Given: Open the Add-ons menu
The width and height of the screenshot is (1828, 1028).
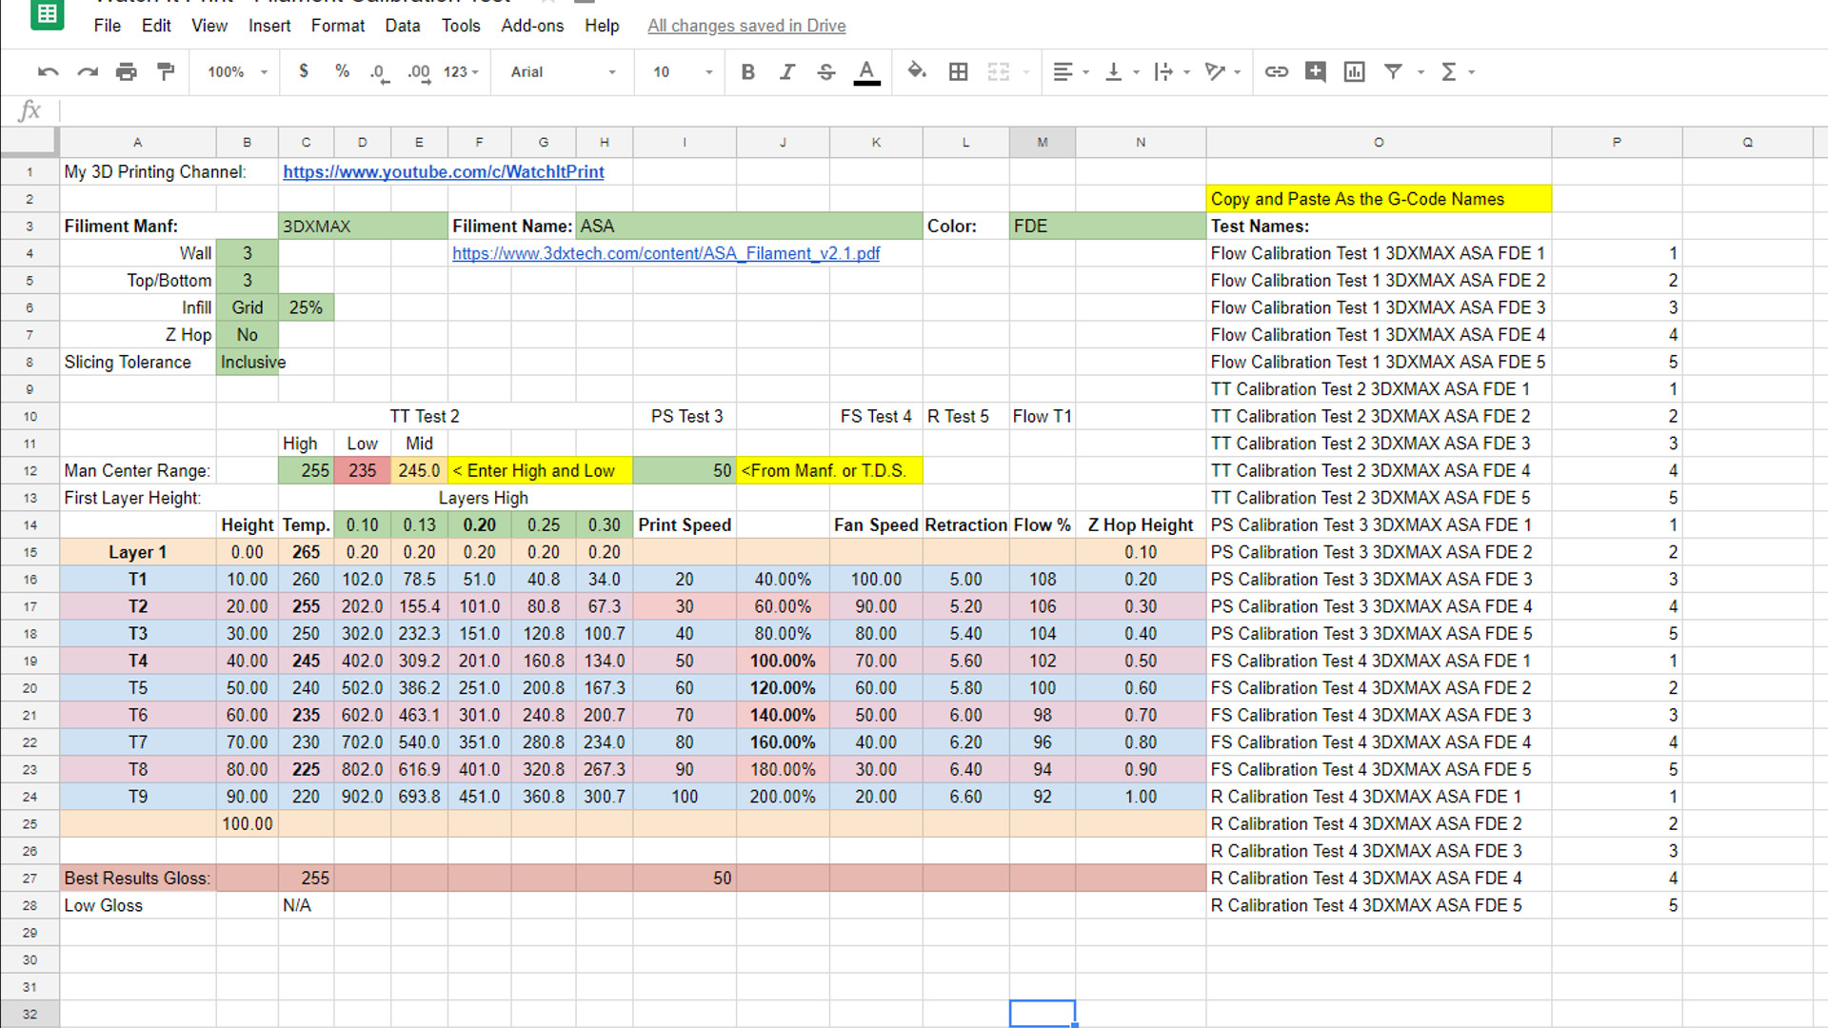Looking at the screenshot, I should pos(532,26).
